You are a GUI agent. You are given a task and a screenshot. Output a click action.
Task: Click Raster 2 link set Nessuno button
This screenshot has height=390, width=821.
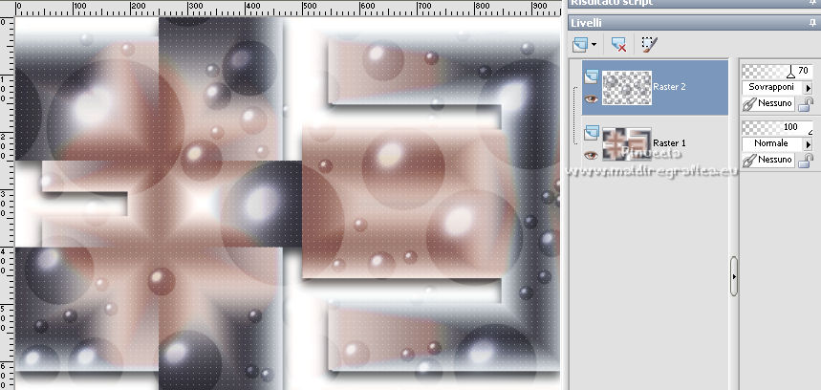pyautogui.click(x=768, y=103)
